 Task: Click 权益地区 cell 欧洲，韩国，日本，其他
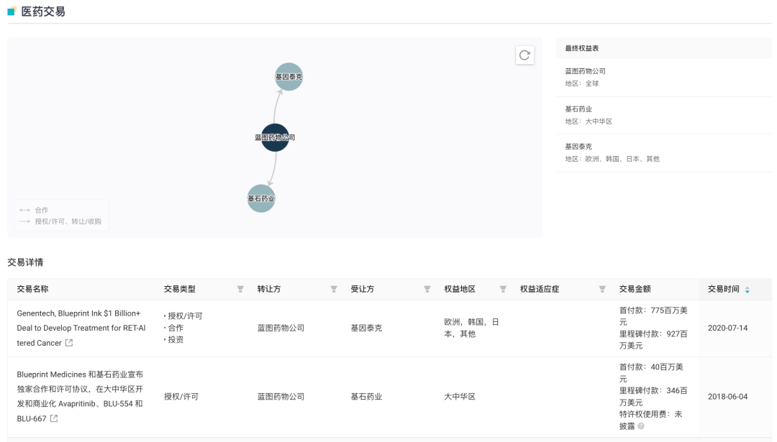point(471,328)
